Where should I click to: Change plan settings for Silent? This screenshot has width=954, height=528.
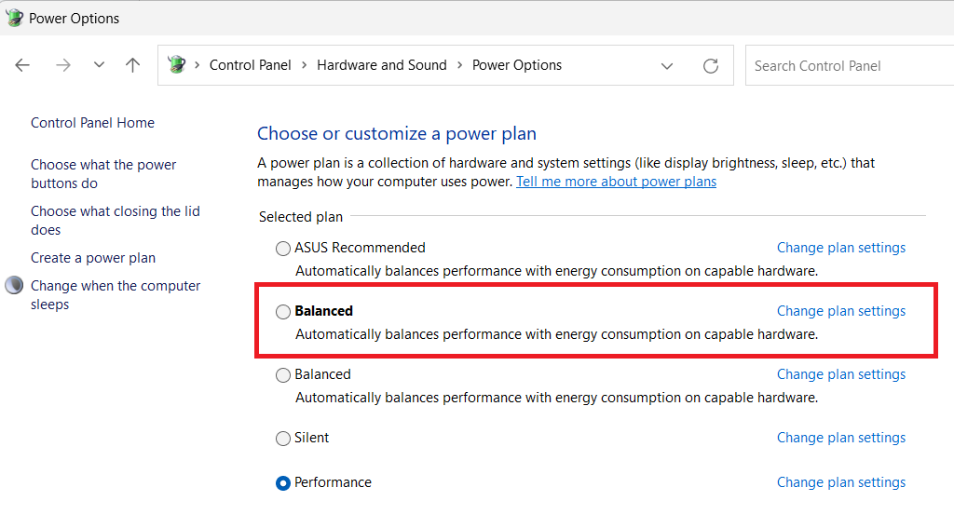[x=841, y=438]
